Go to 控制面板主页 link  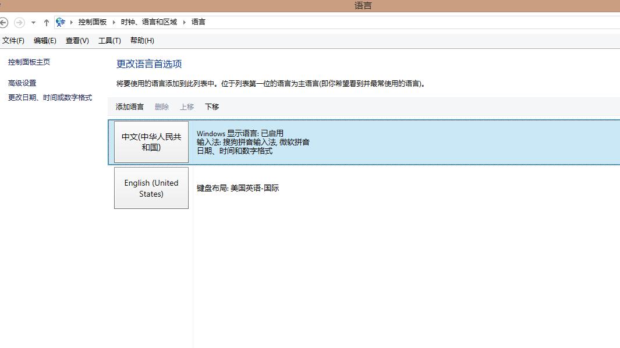(29, 62)
